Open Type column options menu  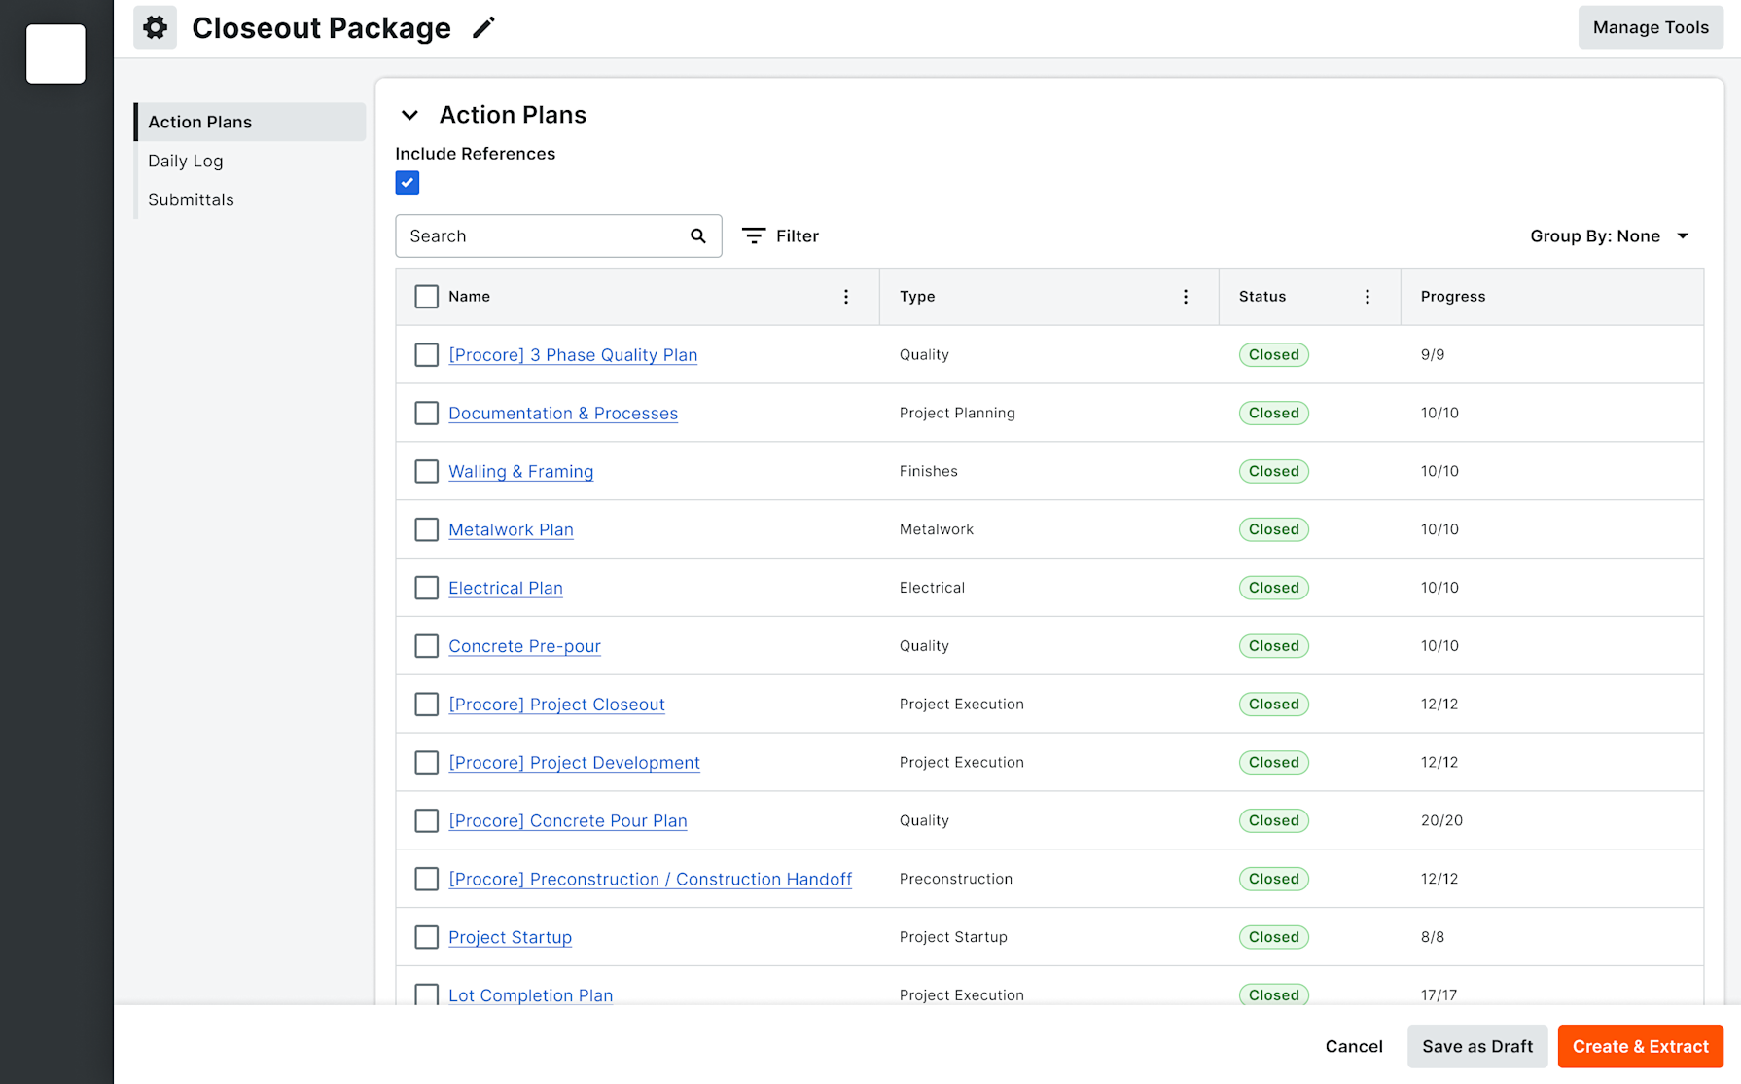point(1186,297)
